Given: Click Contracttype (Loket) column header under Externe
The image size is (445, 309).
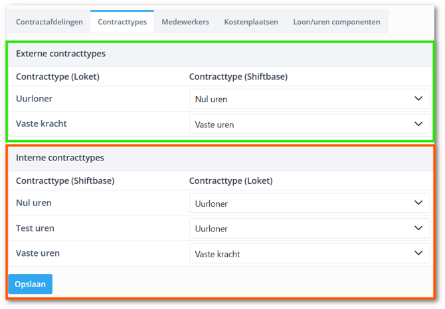Looking at the screenshot, I should (x=57, y=76).
